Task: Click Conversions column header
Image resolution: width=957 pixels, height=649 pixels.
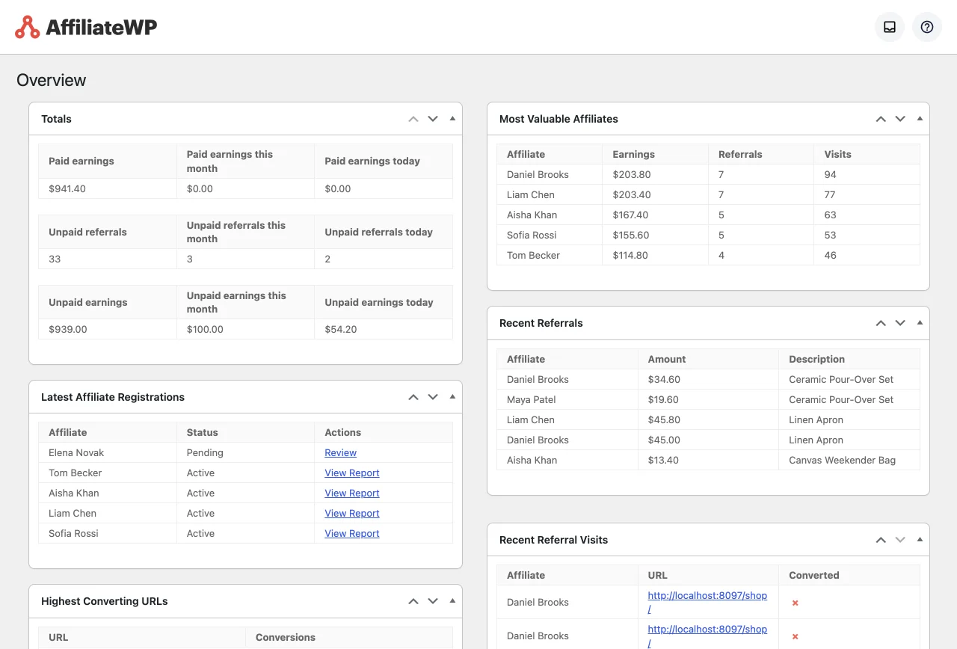Action: 286,637
